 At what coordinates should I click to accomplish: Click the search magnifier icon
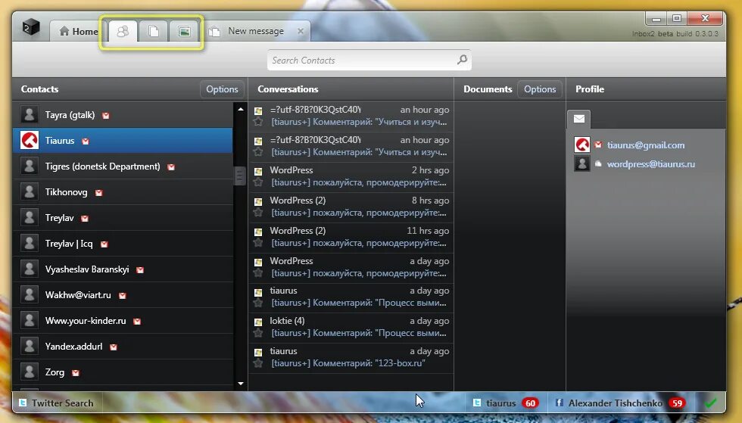point(462,60)
